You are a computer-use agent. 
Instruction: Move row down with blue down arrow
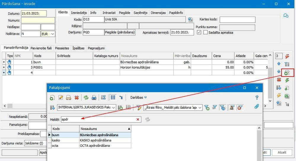(x=279, y=72)
